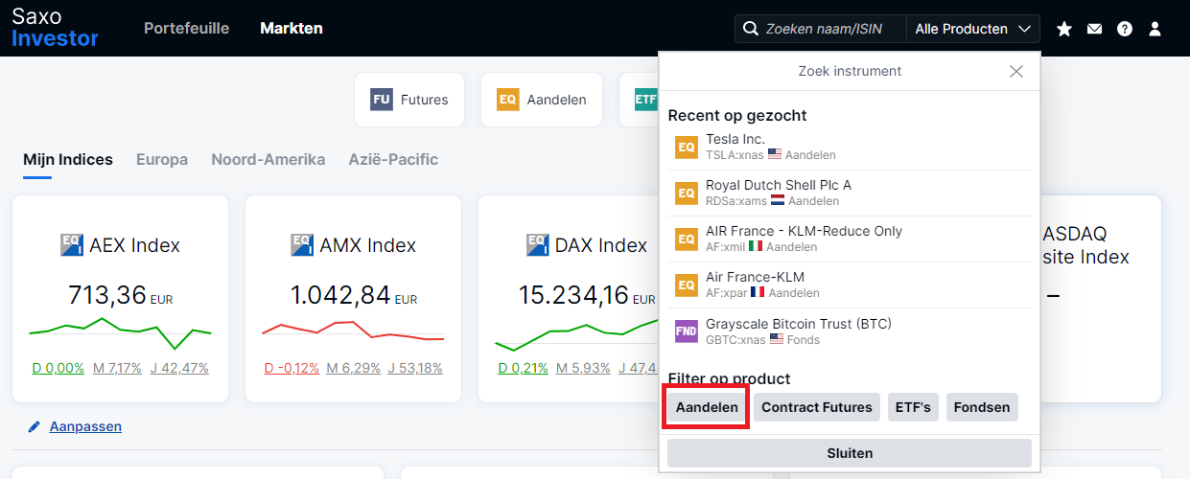Image resolution: width=1190 pixels, height=479 pixels.
Task: Click the DAX Index line chart
Action: tap(575, 335)
